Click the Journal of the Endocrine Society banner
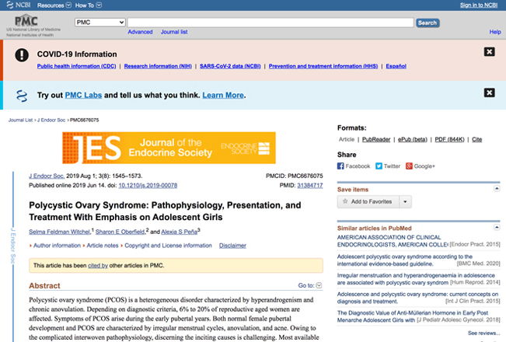Screen dimensions: 506x342 (169, 148)
